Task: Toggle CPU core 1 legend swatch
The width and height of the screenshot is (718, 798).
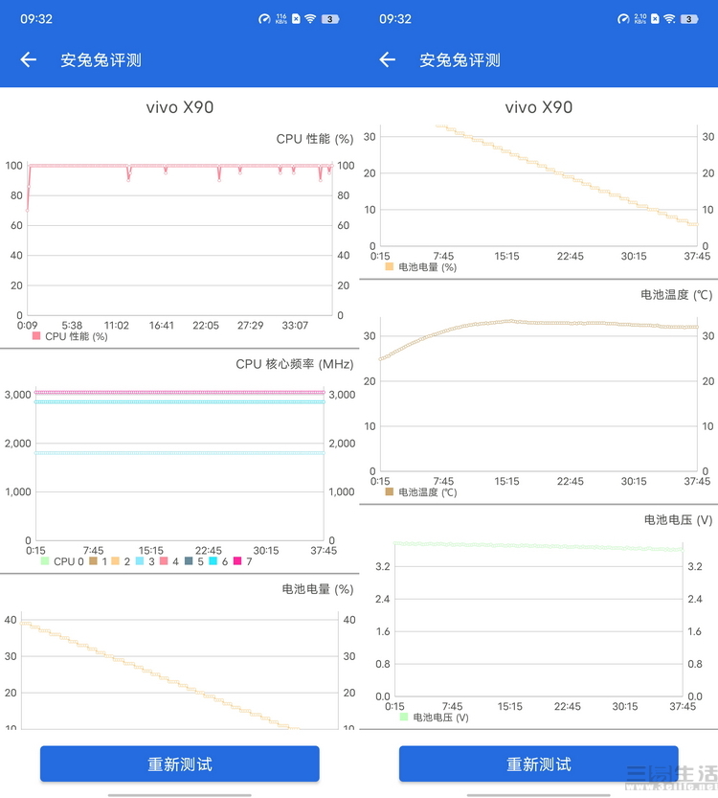Action: (x=93, y=560)
